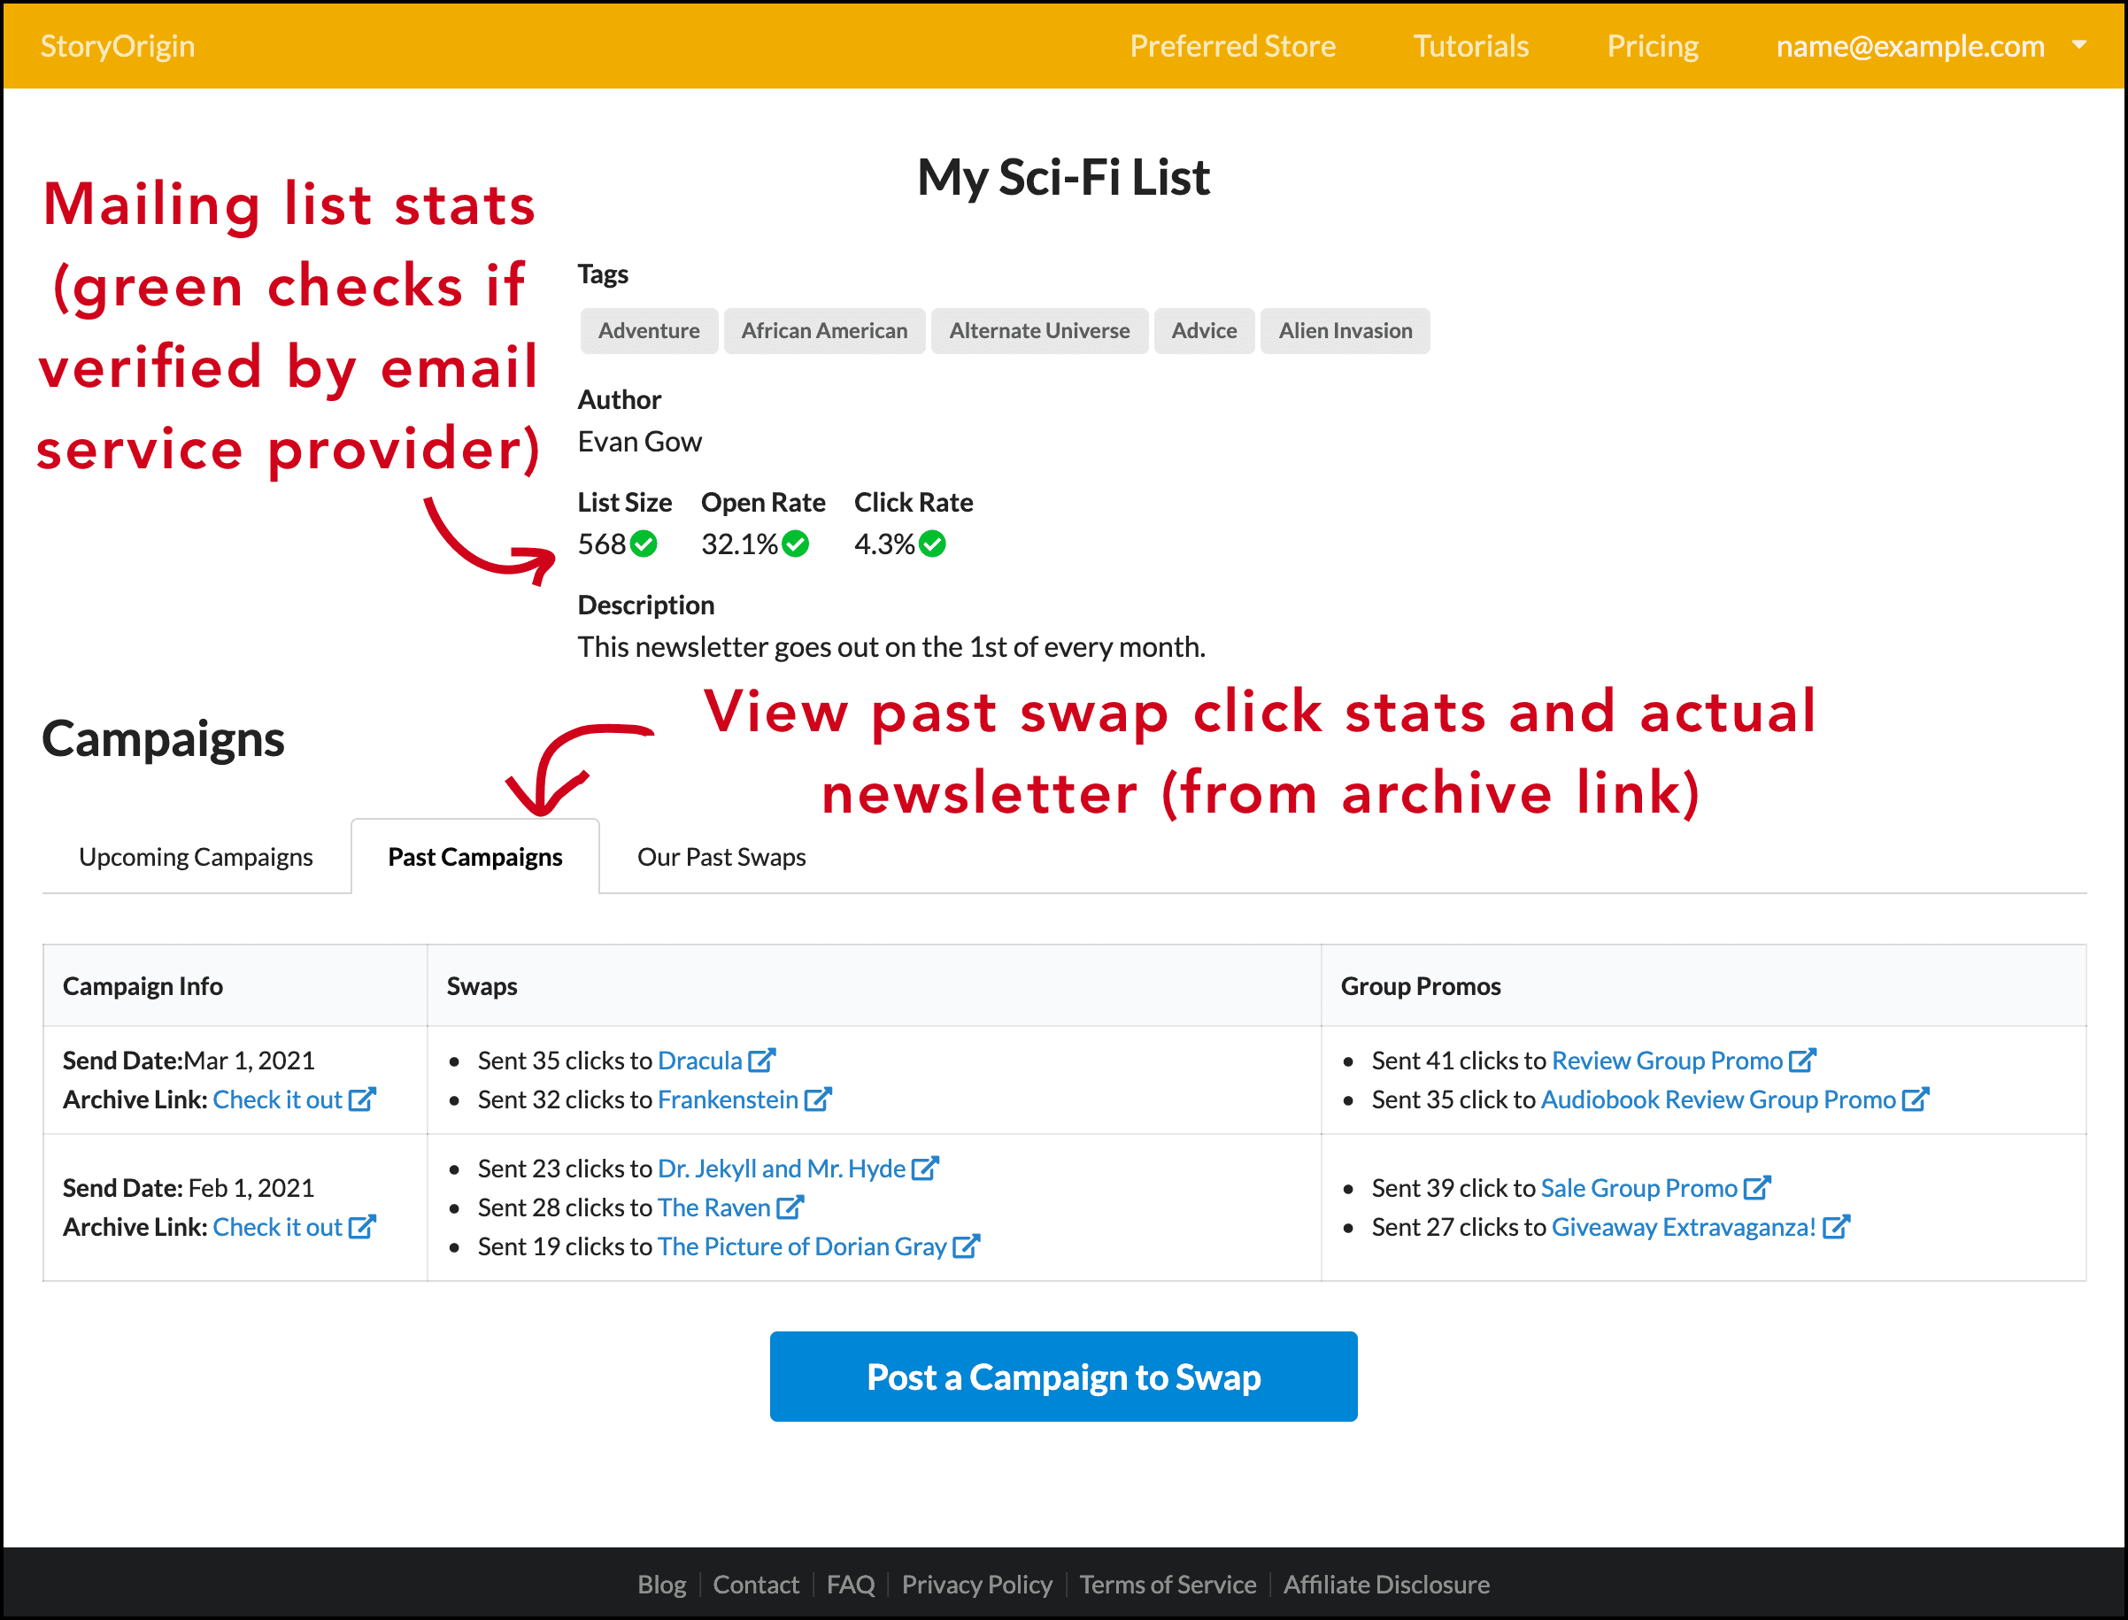Open the Sale Group Promo external link icon
This screenshot has height=1620, width=2128.
[x=1761, y=1187]
